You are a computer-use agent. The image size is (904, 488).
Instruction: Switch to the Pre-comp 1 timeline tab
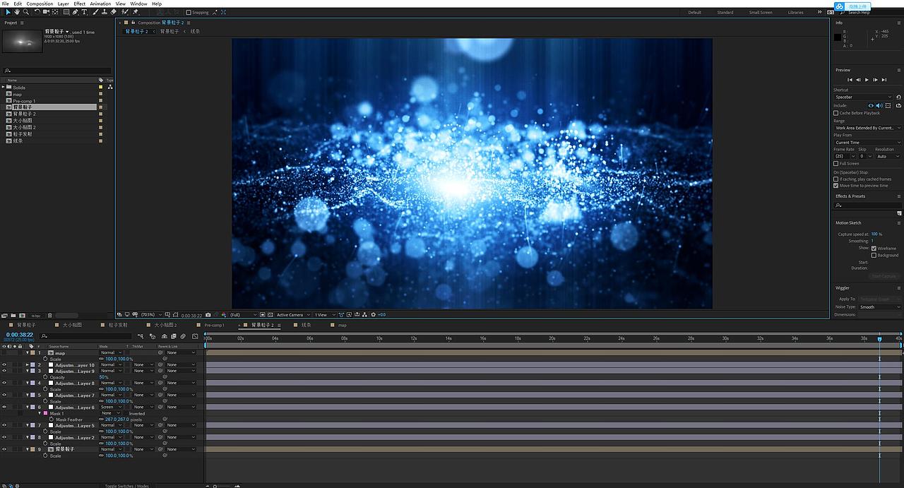pyautogui.click(x=214, y=325)
